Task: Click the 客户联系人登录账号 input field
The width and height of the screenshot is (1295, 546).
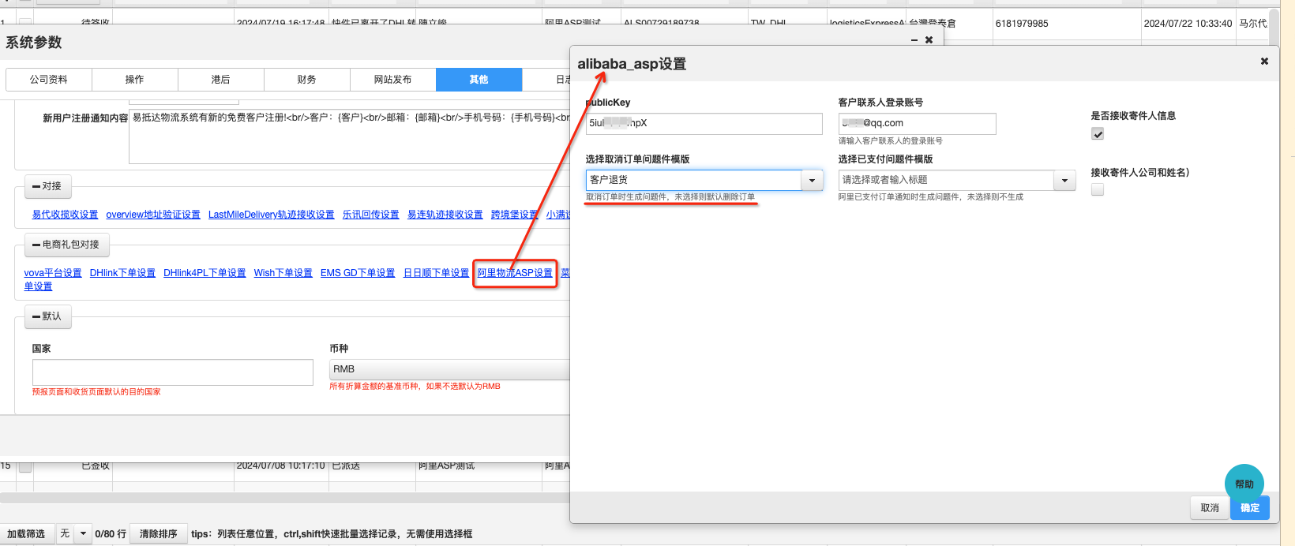Action: coord(917,124)
